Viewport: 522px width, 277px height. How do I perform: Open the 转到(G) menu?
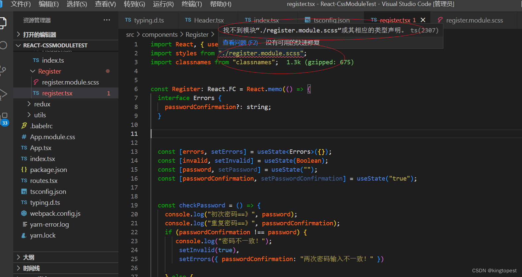(134, 4)
